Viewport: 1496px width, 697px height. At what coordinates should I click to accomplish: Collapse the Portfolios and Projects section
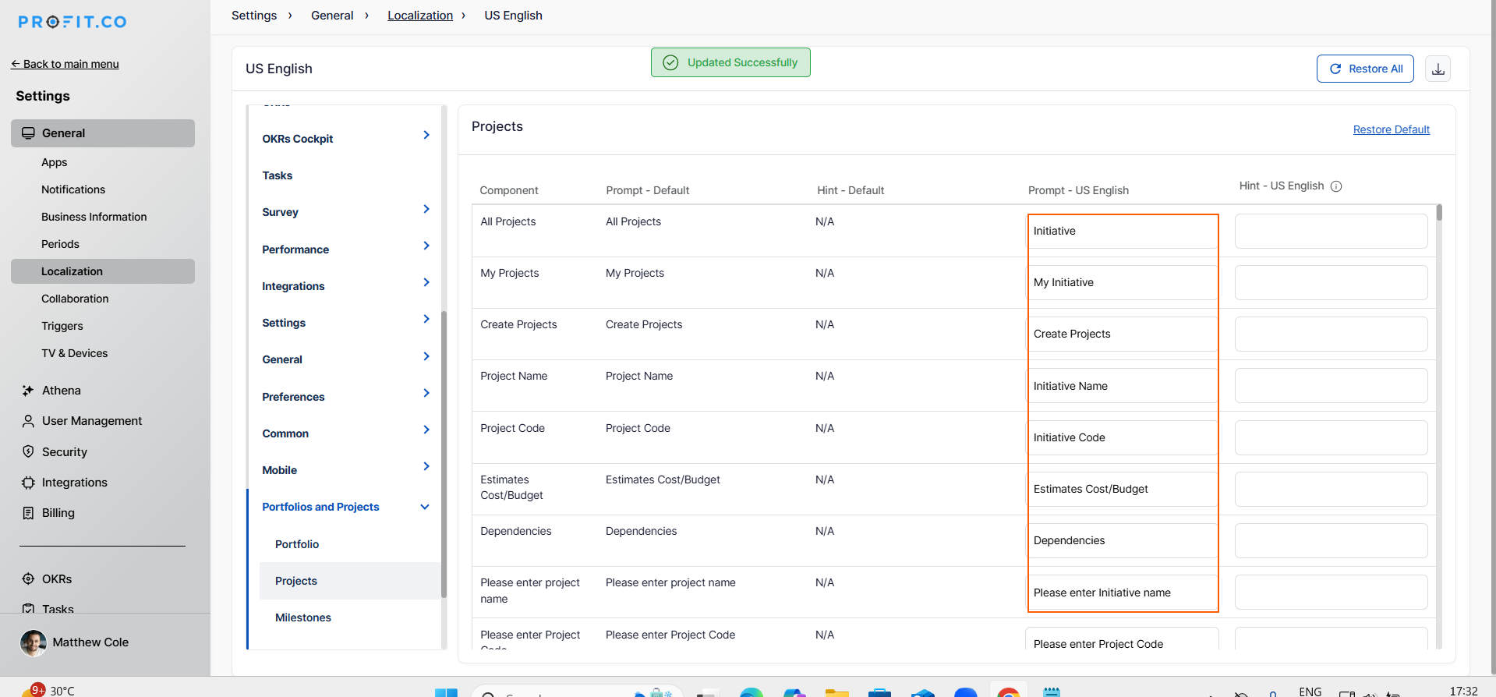pos(425,507)
